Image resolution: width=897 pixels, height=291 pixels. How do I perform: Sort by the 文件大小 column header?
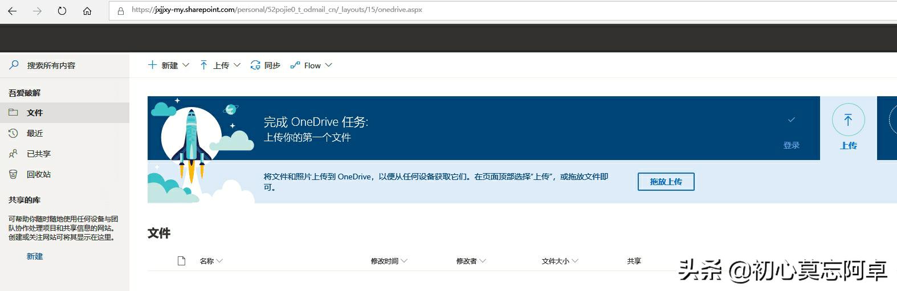point(560,261)
